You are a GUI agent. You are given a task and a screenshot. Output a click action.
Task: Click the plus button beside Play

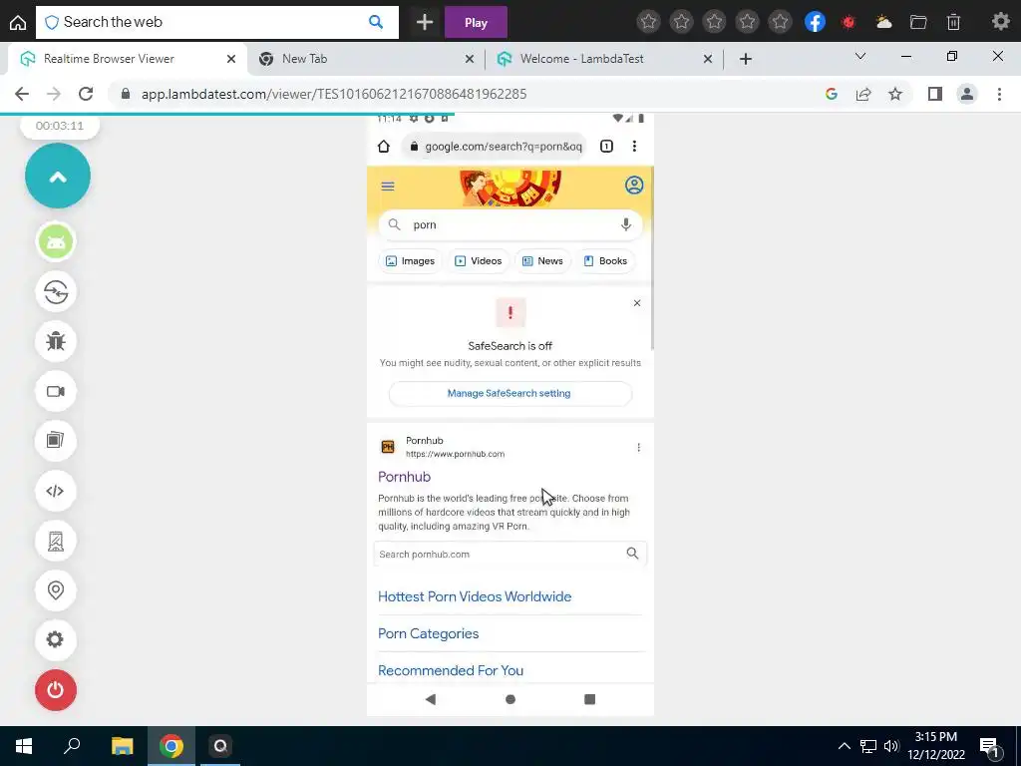(425, 23)
